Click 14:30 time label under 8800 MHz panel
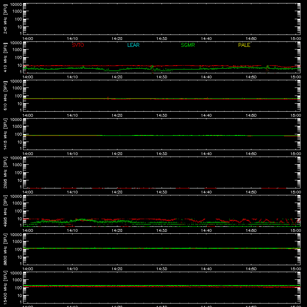Screen dimensions: 307x307 coord(162,269)
